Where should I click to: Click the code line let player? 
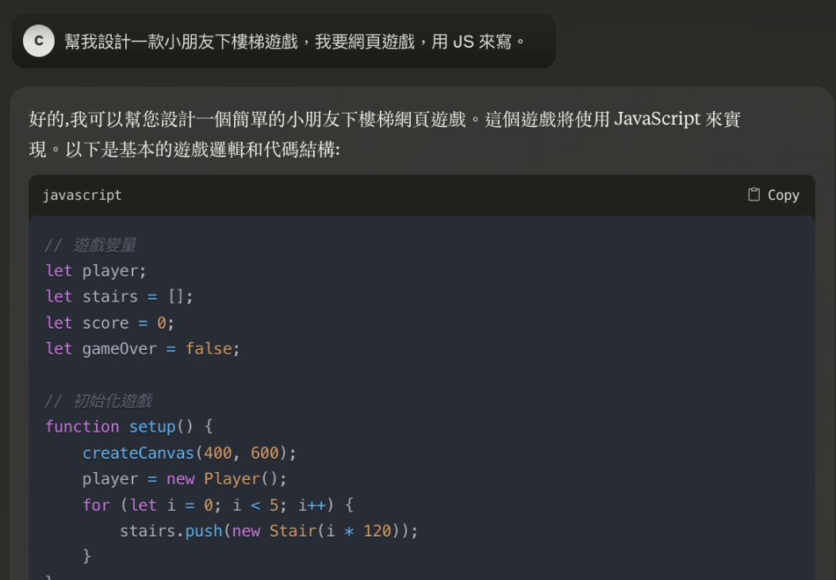96,271
